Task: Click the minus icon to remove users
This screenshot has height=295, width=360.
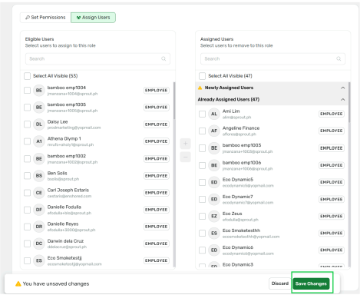Action: coord(185,157)
